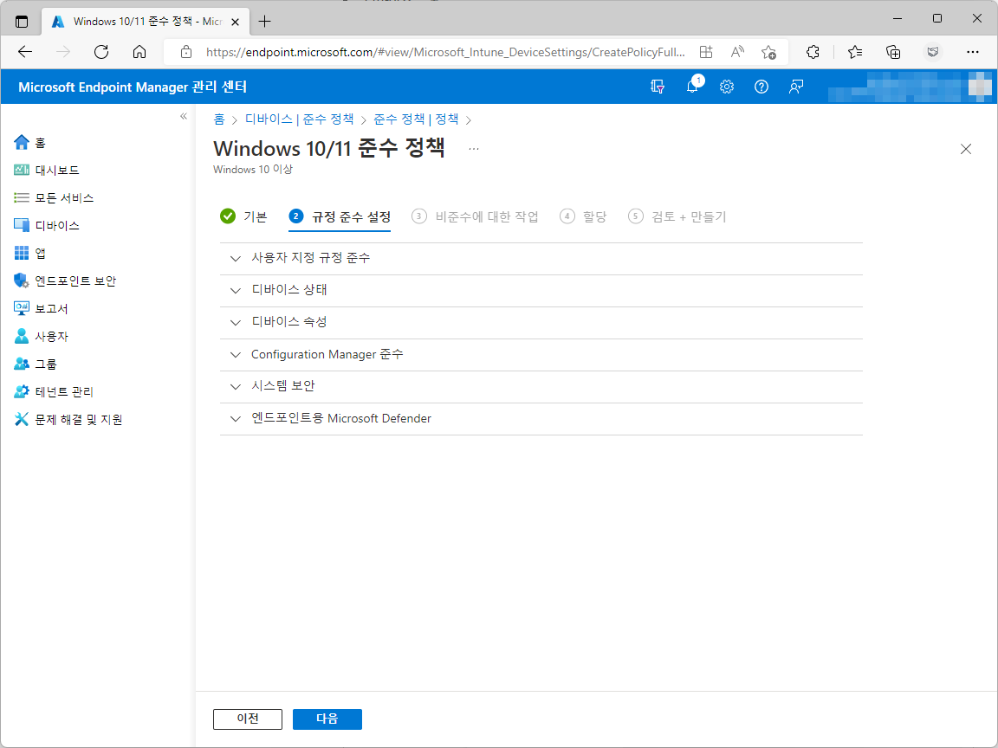Open the directory and subscription filter icon
Viewport: 998px width, 748px height.
tap(658, 87)
